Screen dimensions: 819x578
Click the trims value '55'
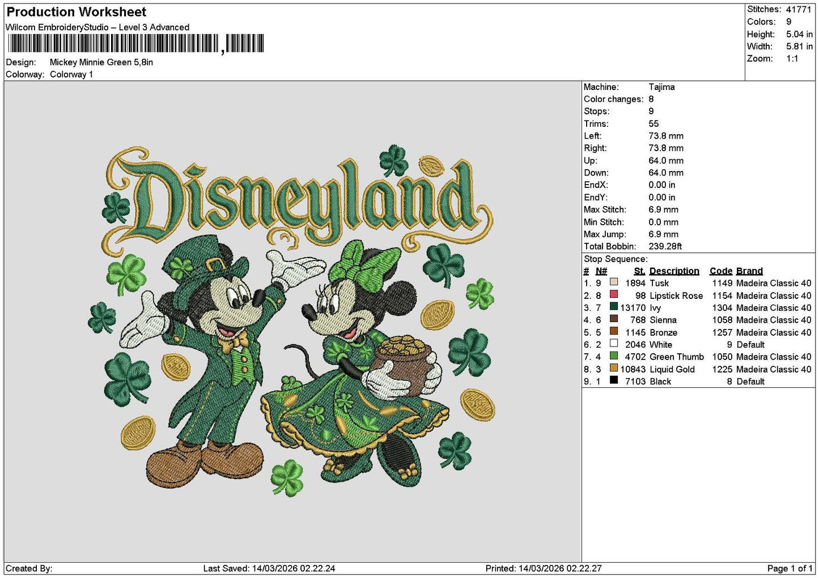[653, 123]
